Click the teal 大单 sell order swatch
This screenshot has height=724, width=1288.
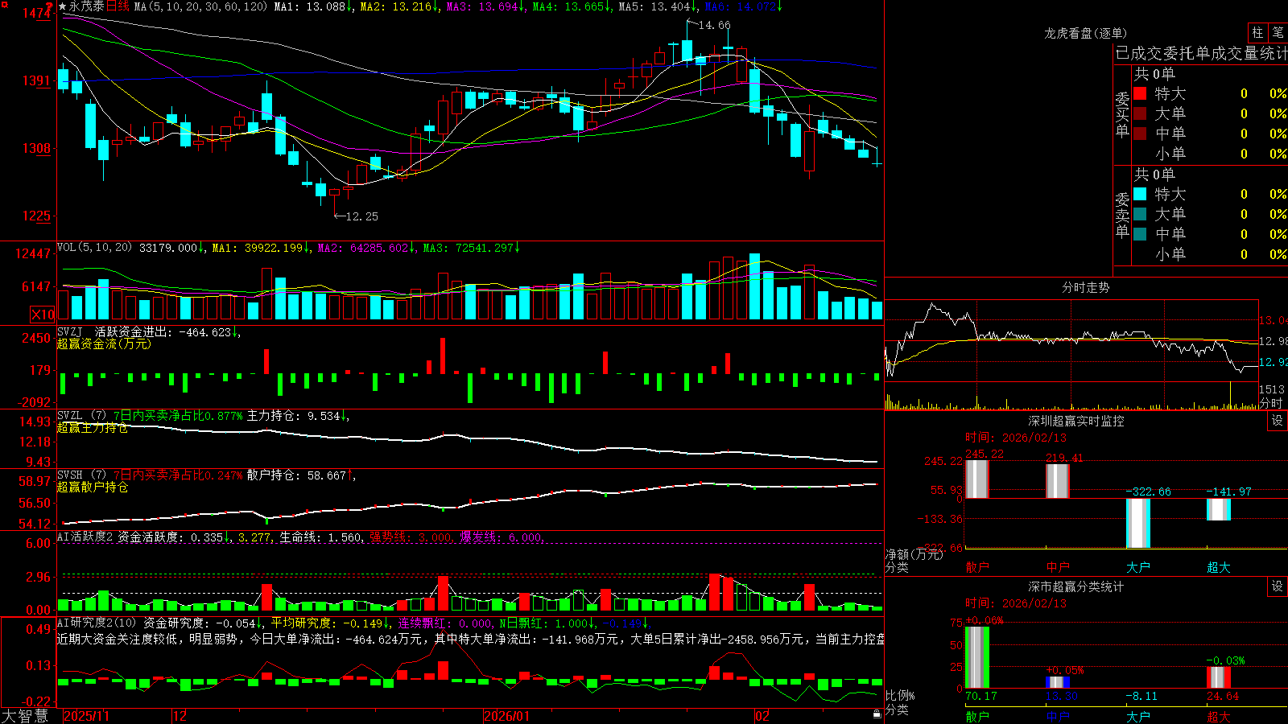(1140, 214)
